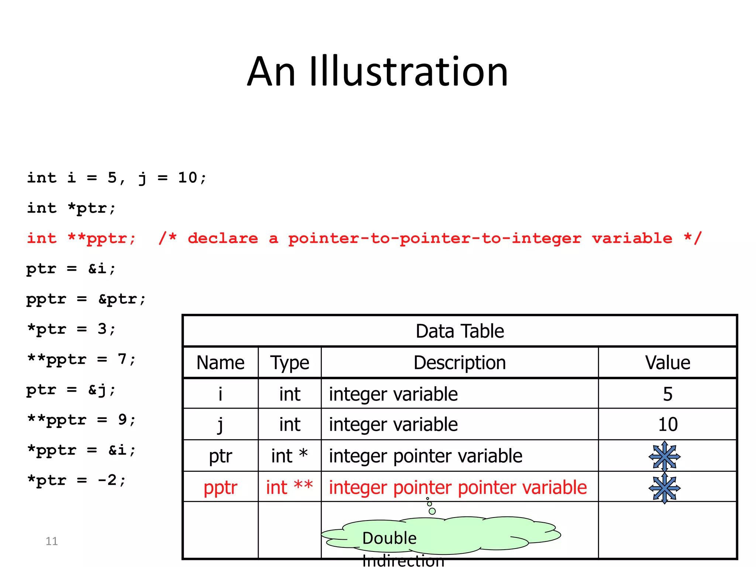Click the name cell 'ptr'

pyautogui.click(x=220, y=456)
